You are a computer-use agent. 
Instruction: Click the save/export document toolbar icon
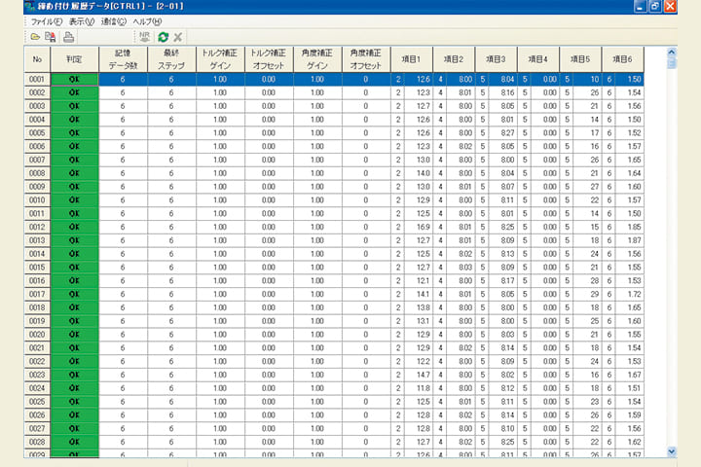pyautogui.click(x=51, y=37)
